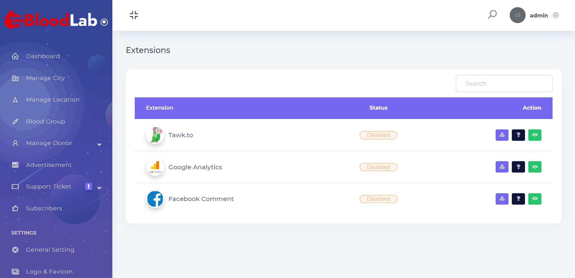Navigate to Subscribers page
575x278 pixels.
pos(44,208)
